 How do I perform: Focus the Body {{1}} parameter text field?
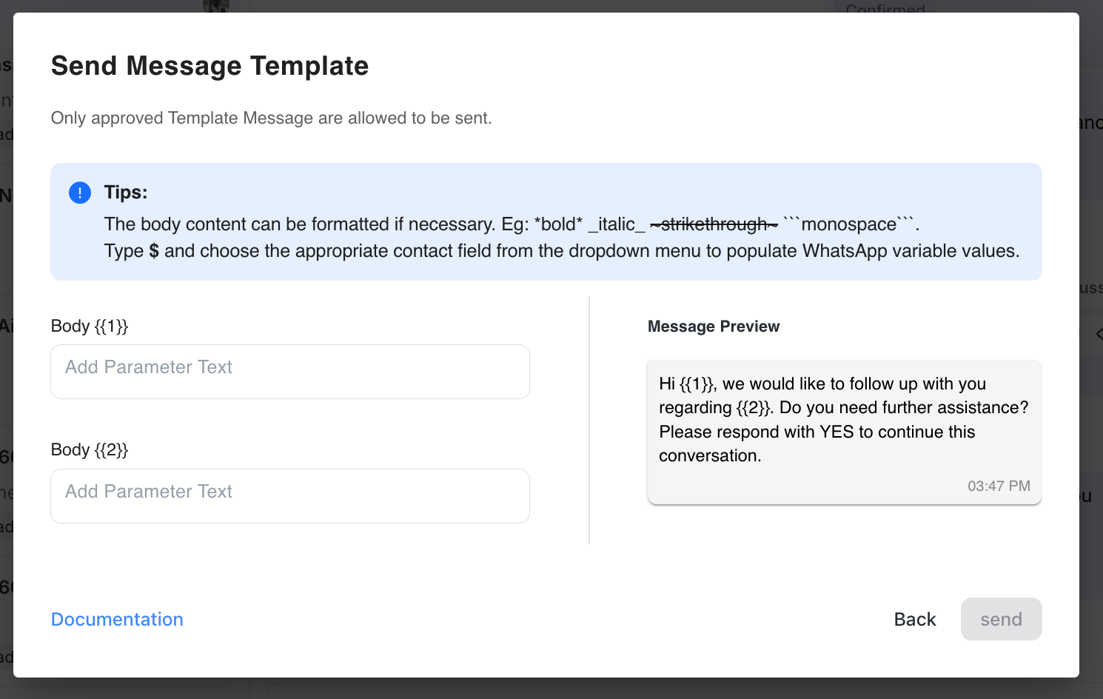(x=289, y=372)
